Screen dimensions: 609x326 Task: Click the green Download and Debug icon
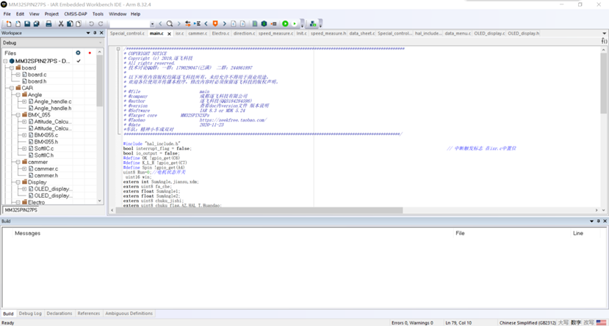286,23
